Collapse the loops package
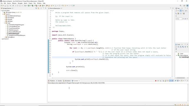The image size is (189, 106). [x=5, y=23]
